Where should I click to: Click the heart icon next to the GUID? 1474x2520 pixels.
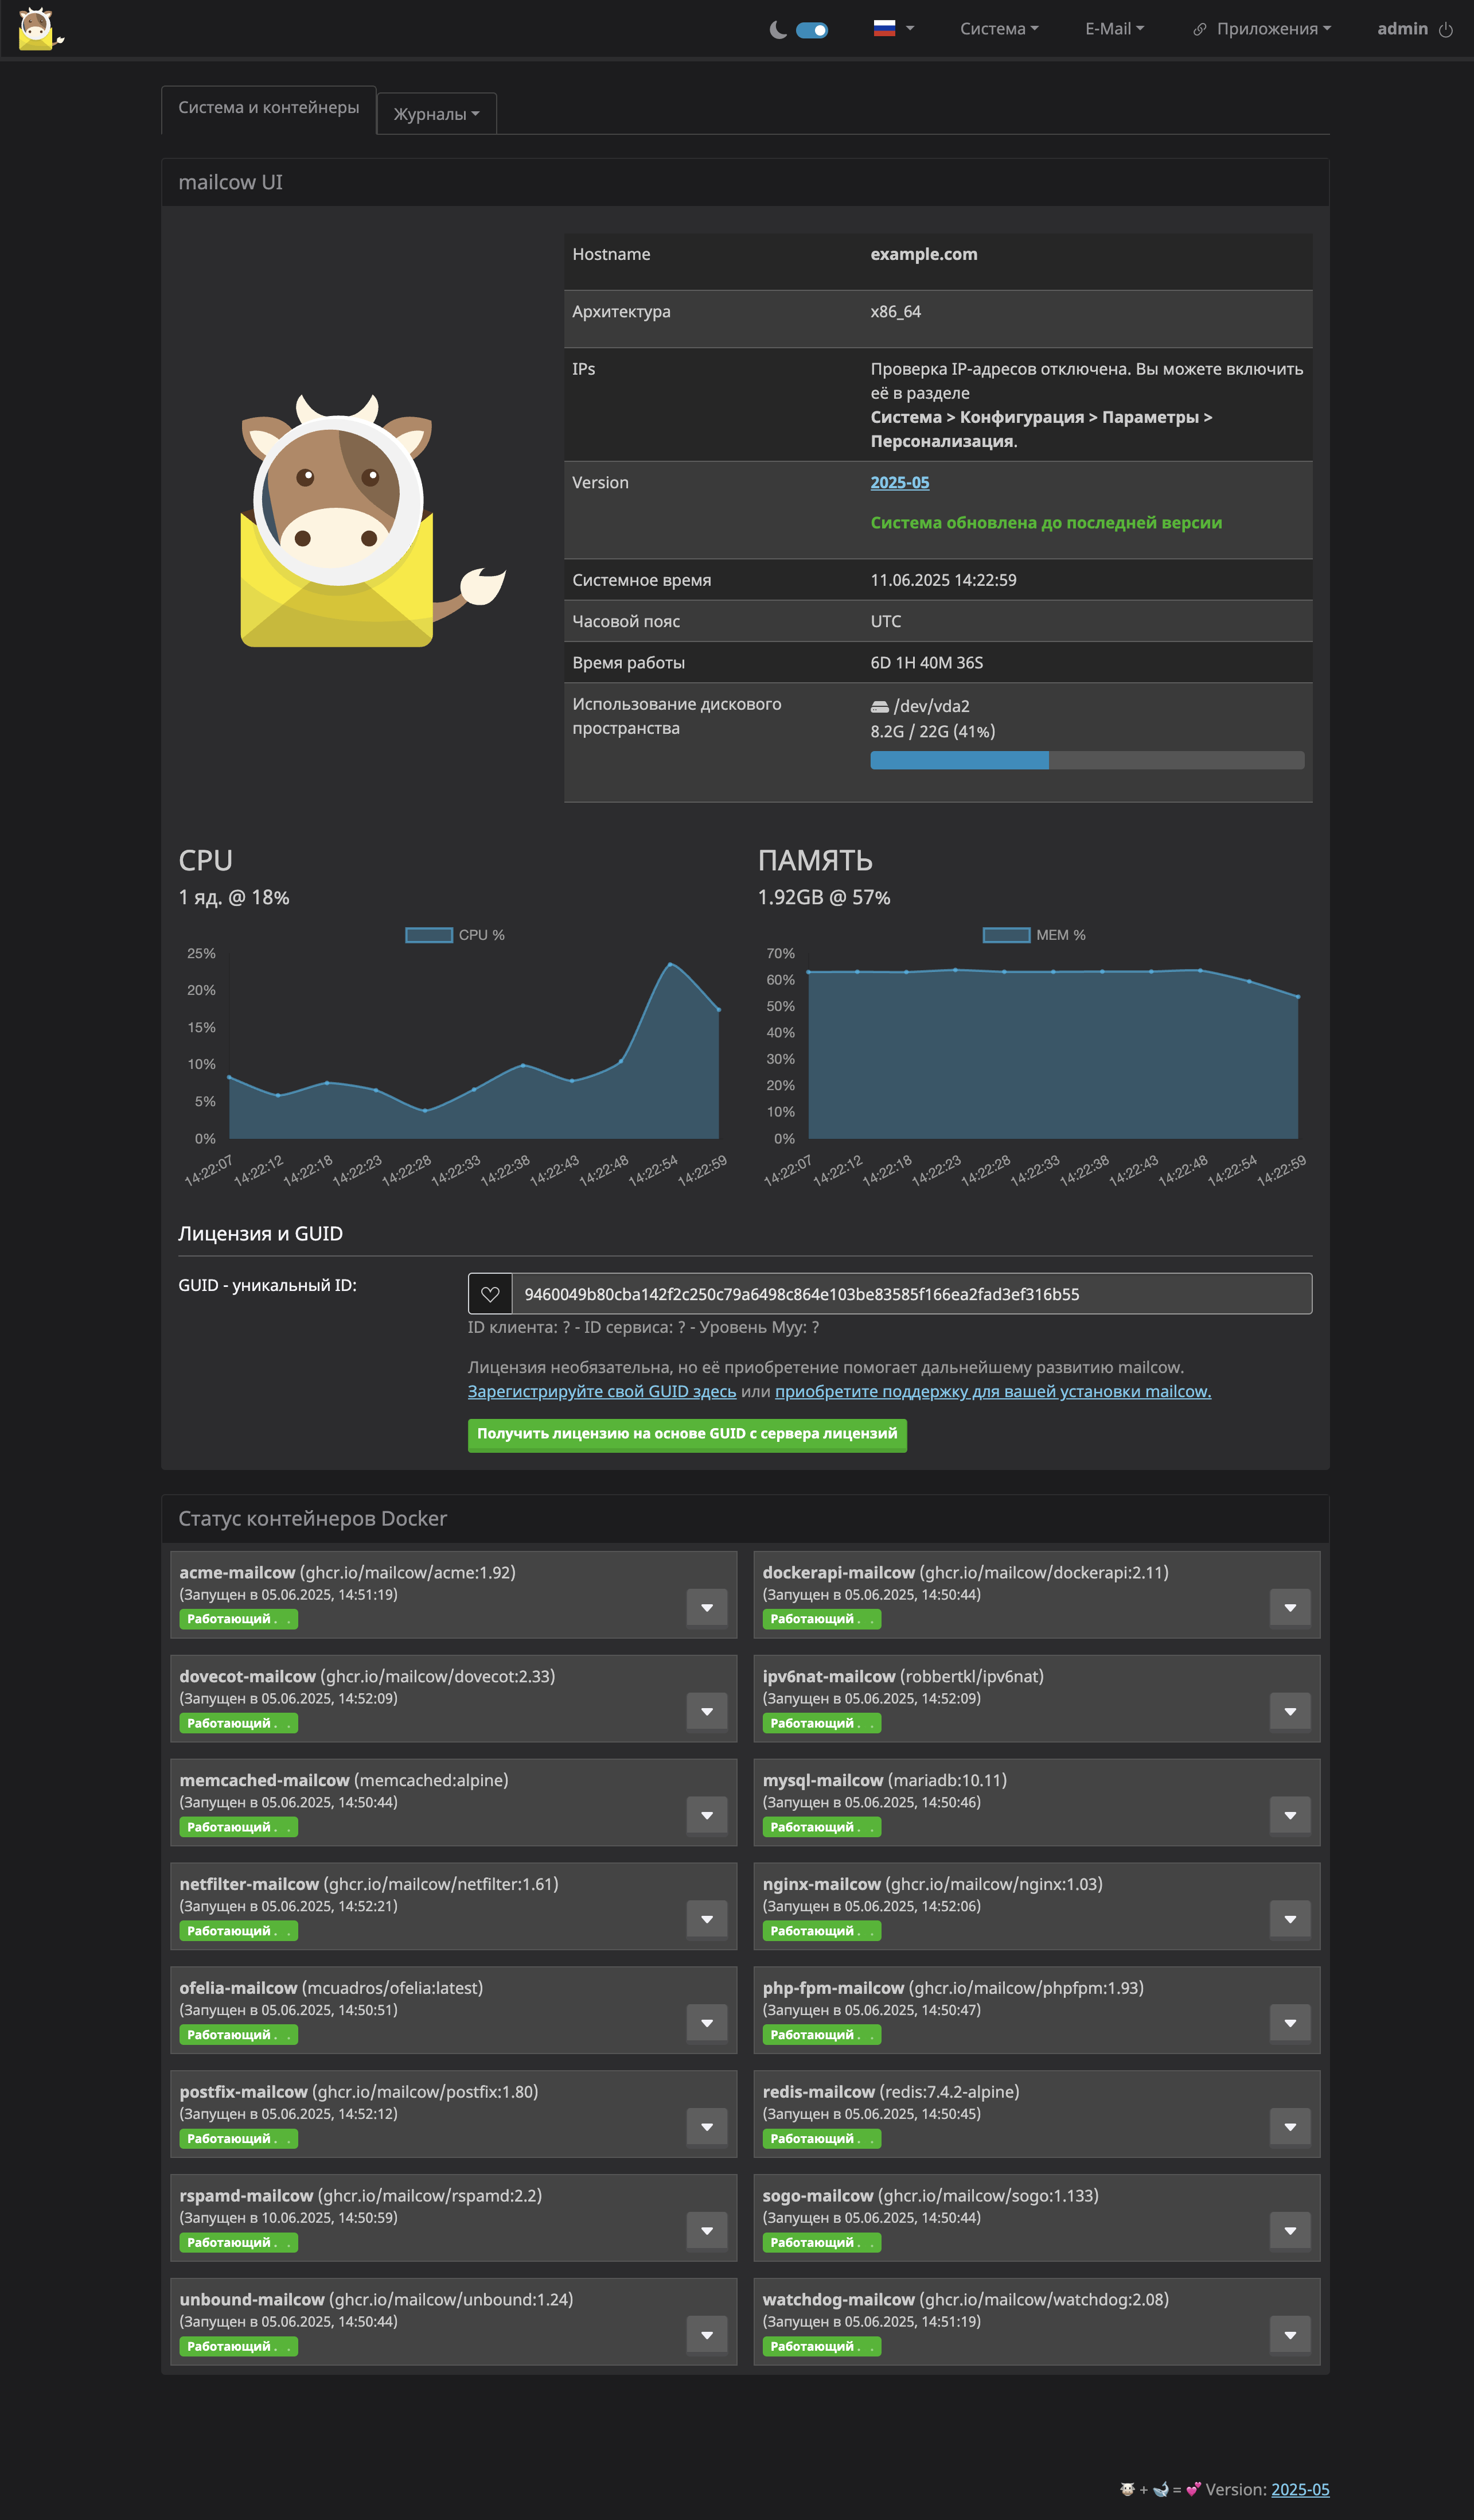[x=490, y=1294]
